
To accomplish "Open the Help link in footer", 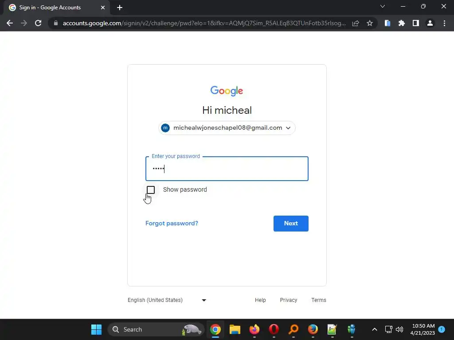I will point(260,300).
